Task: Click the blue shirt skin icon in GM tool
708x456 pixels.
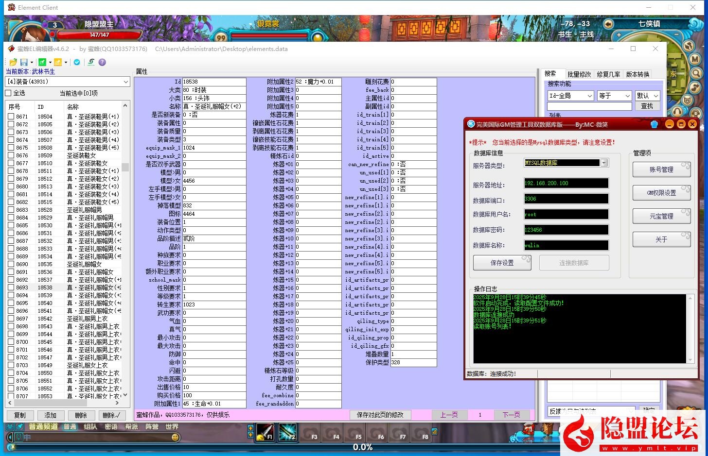Action: tap(654, 124)
